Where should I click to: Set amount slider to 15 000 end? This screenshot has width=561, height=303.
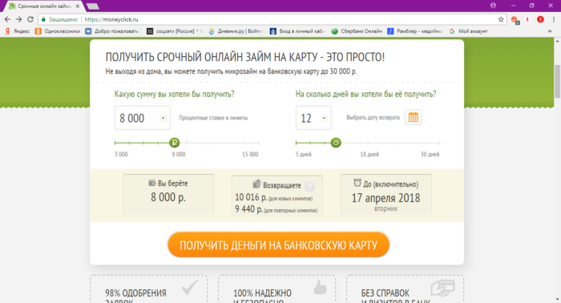click(258, 143)
